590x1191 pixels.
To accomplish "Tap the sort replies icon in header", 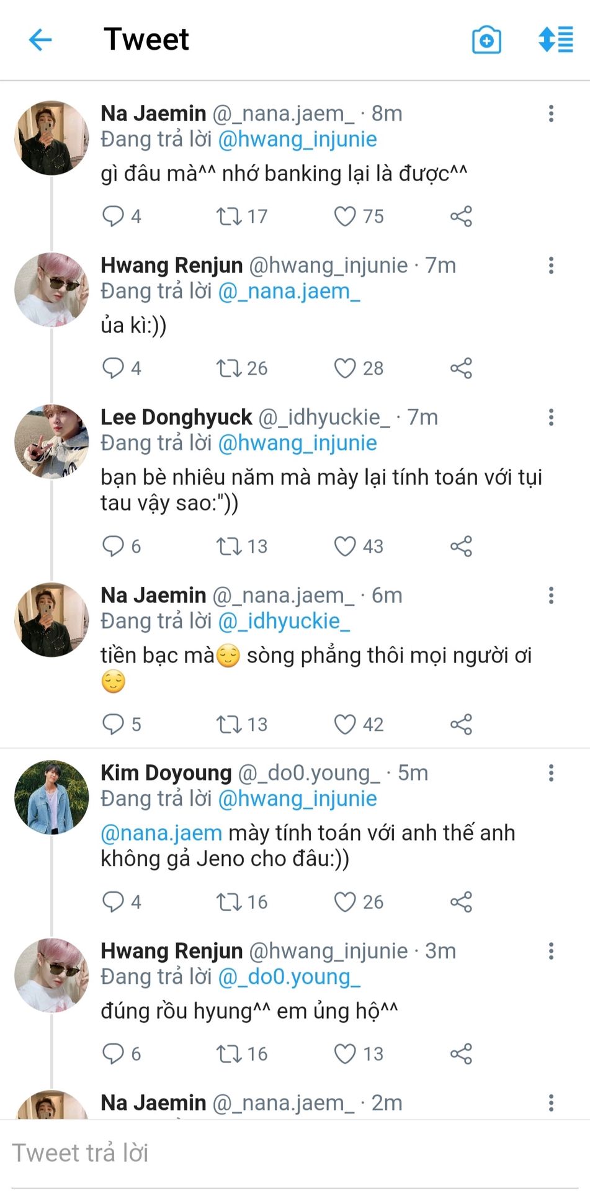I will tap(556, 40).
